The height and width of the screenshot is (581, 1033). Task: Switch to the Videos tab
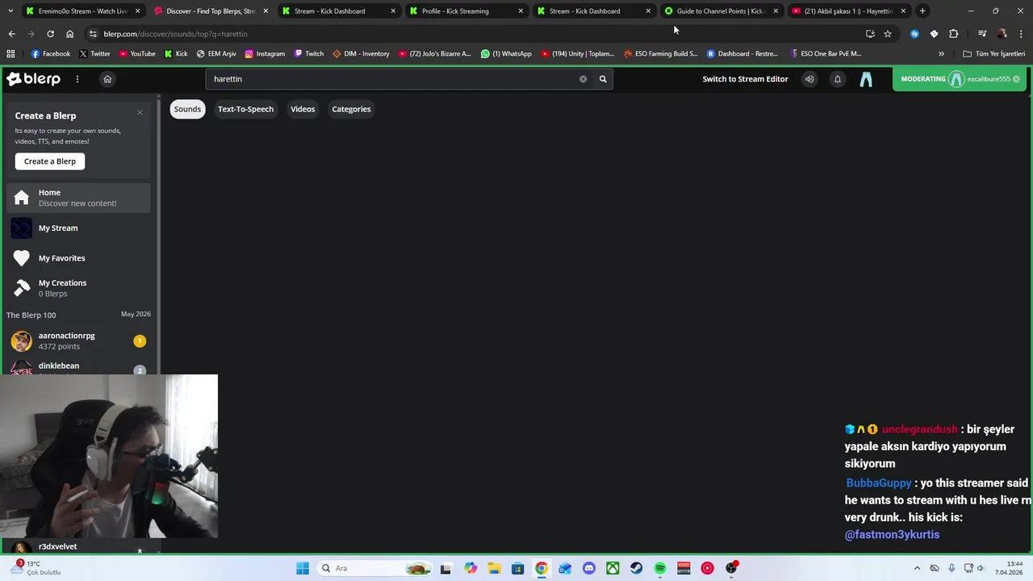(x=303, y=109)
